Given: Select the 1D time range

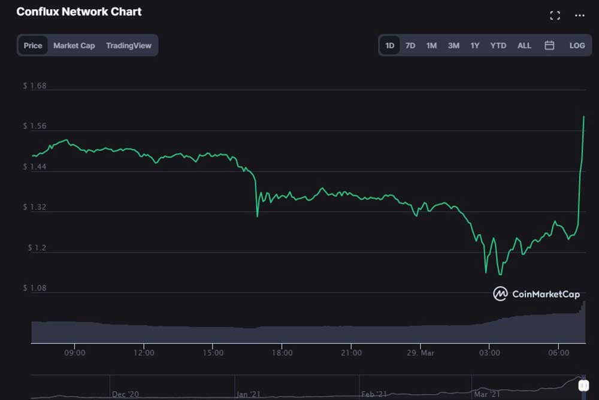Looking at the screenshot, I should 390,46.
